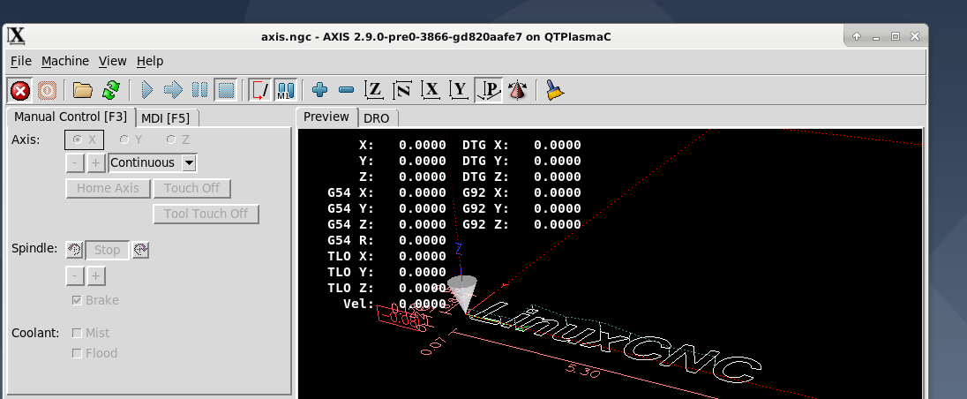
Task: Switch to the DRO tab
Action: [x=376, y=118]
